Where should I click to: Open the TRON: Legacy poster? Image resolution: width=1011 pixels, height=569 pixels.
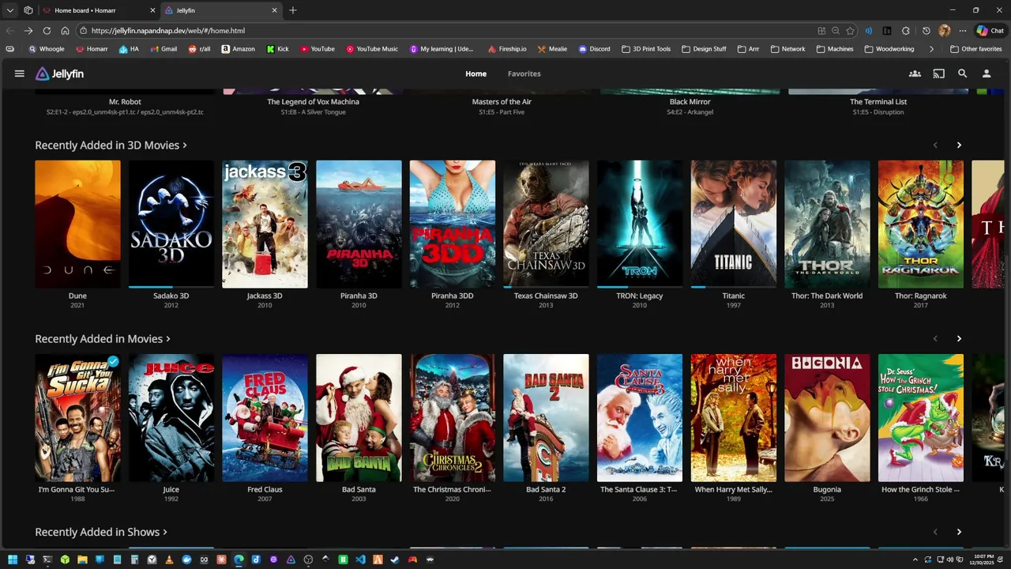640,224
